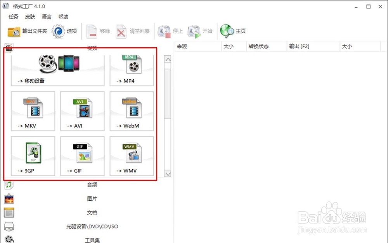Click the music note 音频 sidebar icon
The height and width of the screenshot is (243, 388).
point(9,185)
